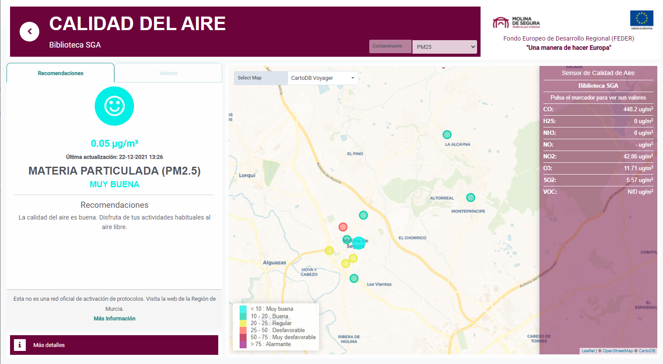The width and height of the screenshot is (663, 364).
Task: Switch to the Valores tab
Action: pos(168,73)
